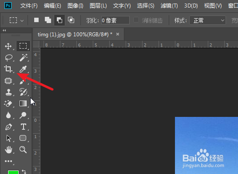Select the Rounded Rectangle shape tool
The height and width of the screenshot is (174, 238).
tap(23, 138)
